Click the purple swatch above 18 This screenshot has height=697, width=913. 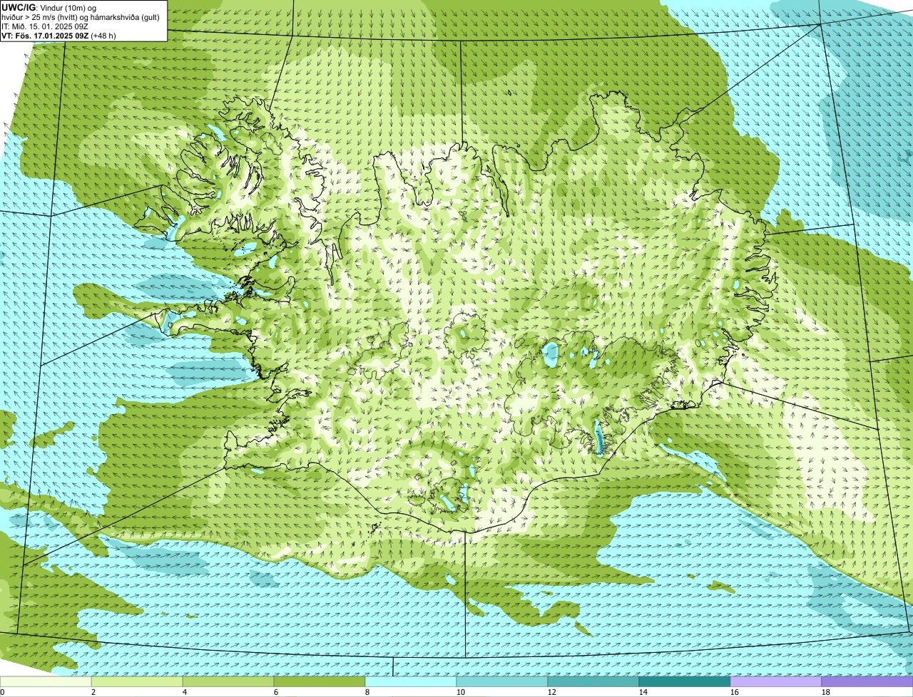[867, 681]
